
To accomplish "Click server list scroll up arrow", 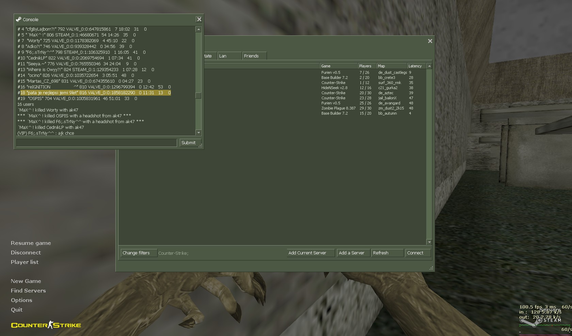I will pos(429,66).
